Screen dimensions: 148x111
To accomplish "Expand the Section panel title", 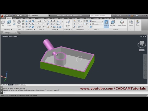I will [68, 30].
